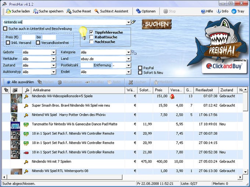Enable Rabattsuche checkbox

(x=91, y=37)
